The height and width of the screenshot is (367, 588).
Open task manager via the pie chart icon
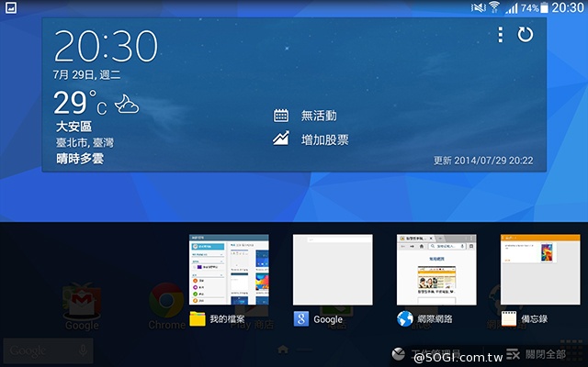coord(398,353)
